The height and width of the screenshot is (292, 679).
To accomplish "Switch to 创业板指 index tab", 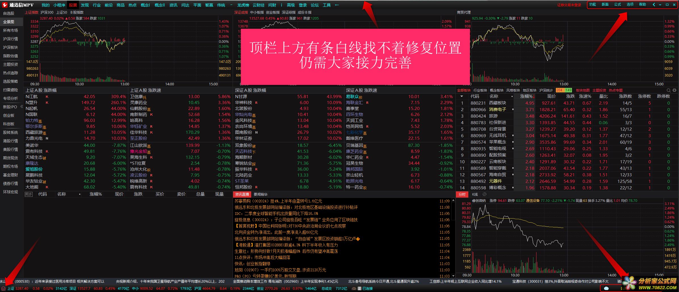I will pos(273,12).
